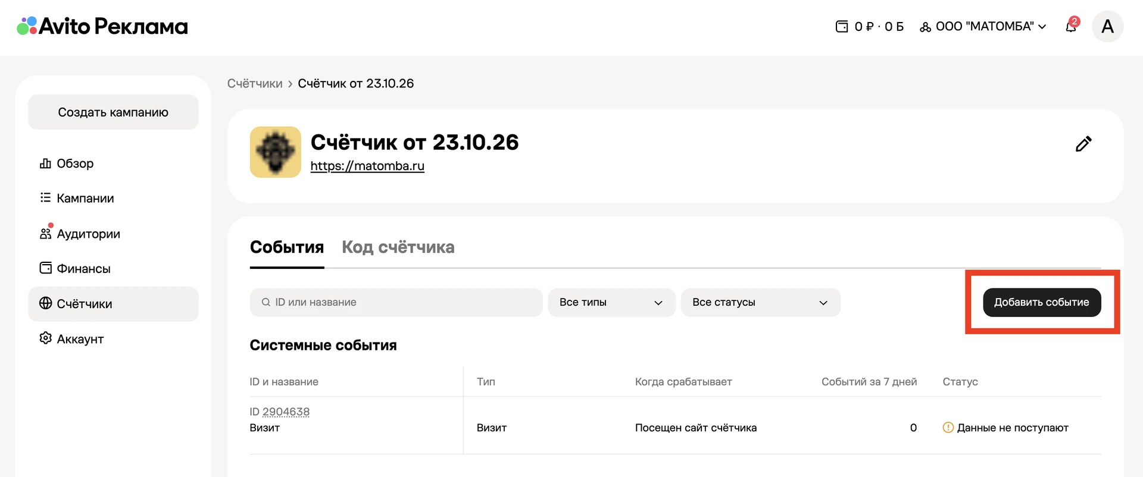Click the ID и название column header
Viewport: 1143px width, 477px height.
[284, 382]
